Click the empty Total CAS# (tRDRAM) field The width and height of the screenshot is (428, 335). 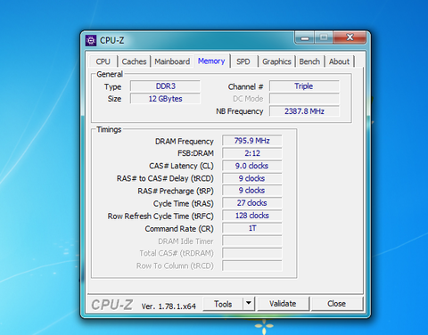(x=252, y=253)
